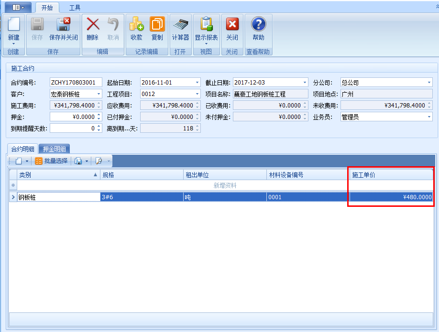Open the 工程项目 dropdown arrow
The image size is (439, 332).
point(197,94)
